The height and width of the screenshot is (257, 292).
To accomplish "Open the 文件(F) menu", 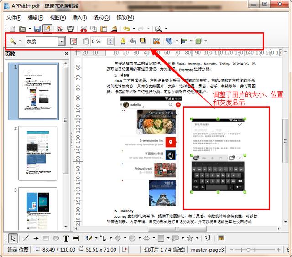I will 14,18.
